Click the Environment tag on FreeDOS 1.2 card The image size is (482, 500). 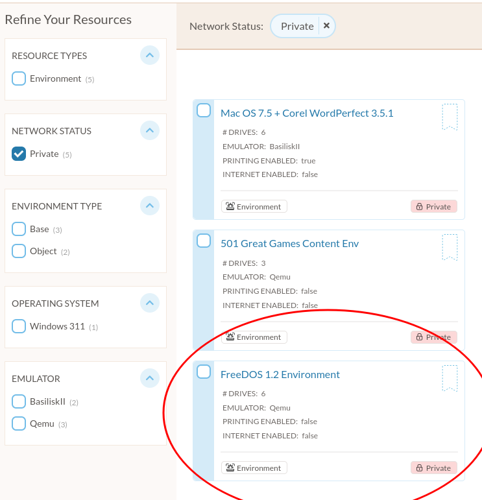point(254,468)
